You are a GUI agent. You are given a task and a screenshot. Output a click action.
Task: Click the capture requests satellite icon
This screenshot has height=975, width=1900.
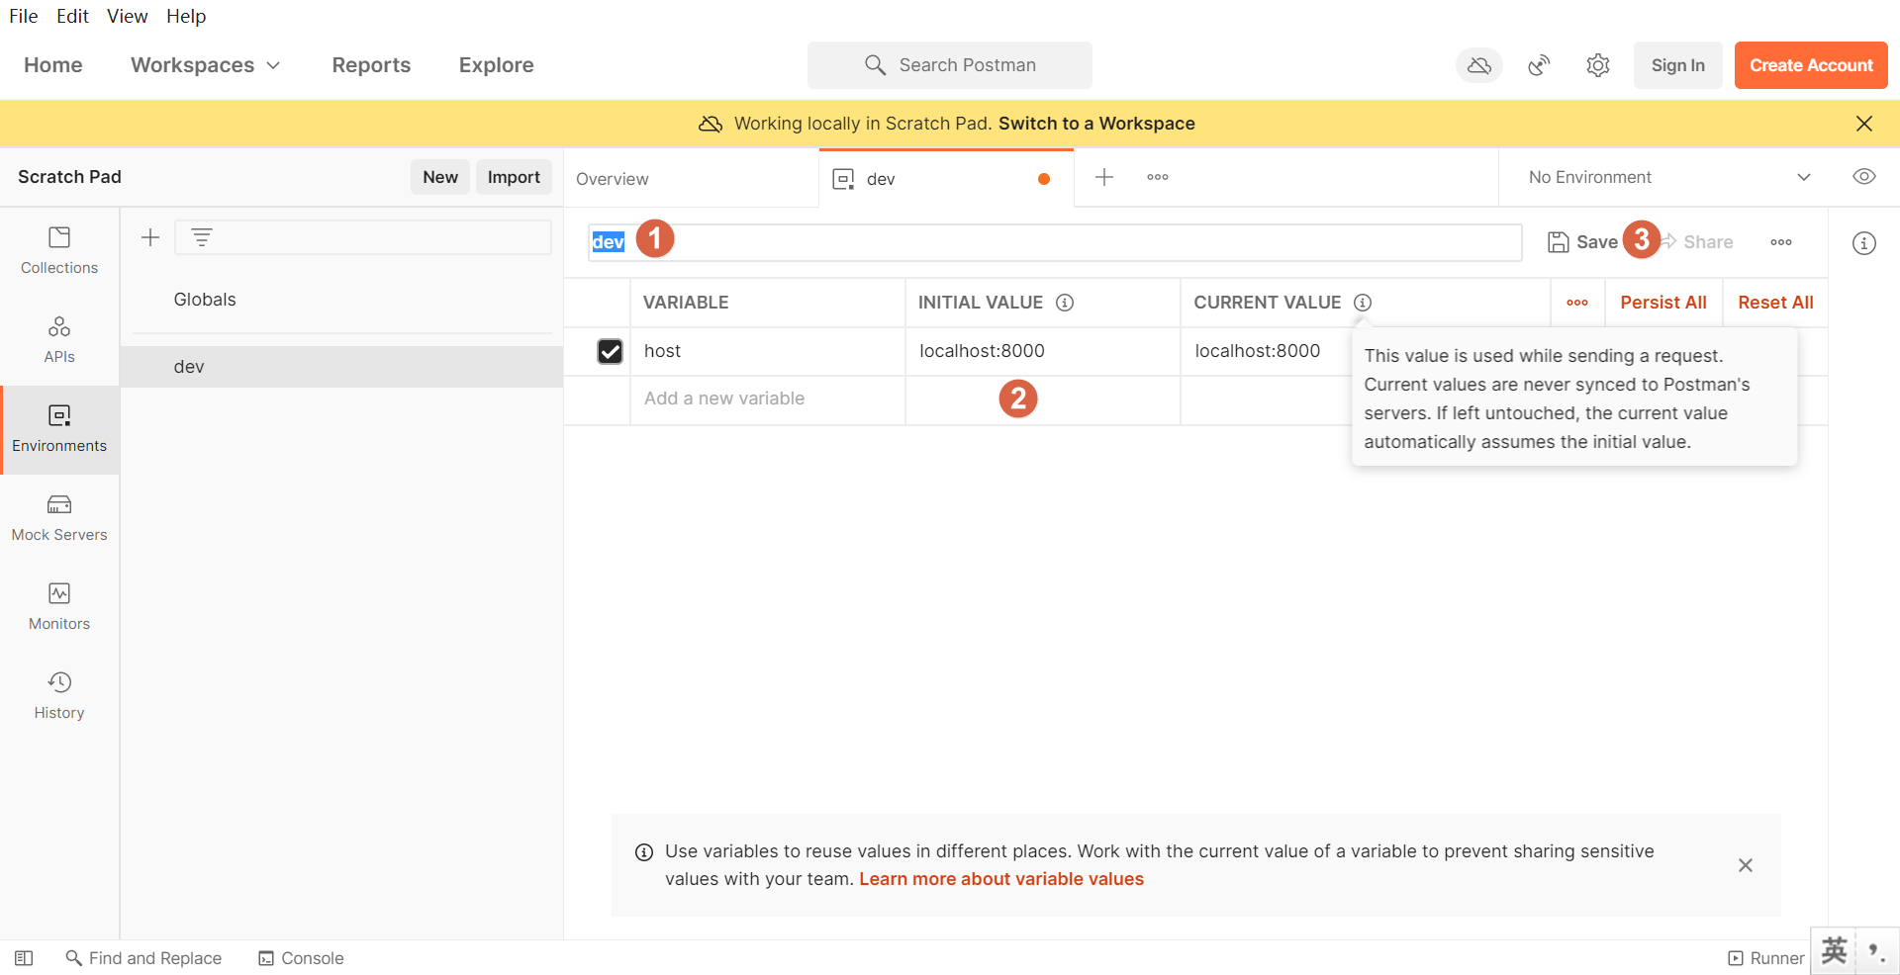1539,65
